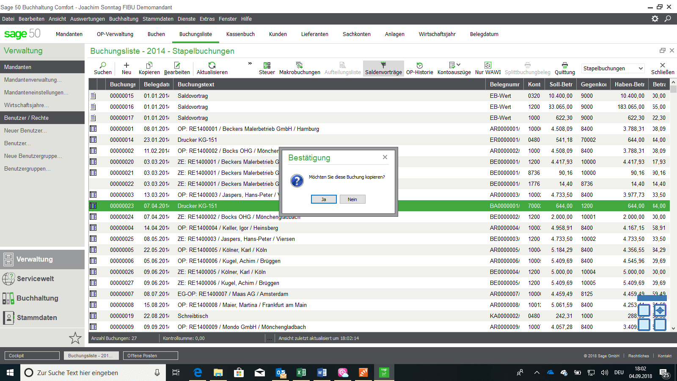Expand the Kontoauszüge dropdown arrow
The image size is (677, 381).
459,65
